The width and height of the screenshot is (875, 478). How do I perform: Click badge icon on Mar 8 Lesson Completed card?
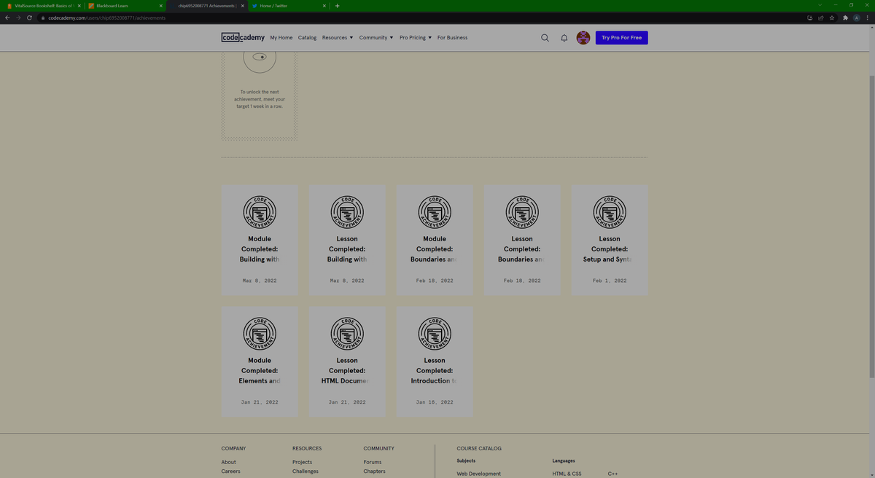(x=347, y=212)
